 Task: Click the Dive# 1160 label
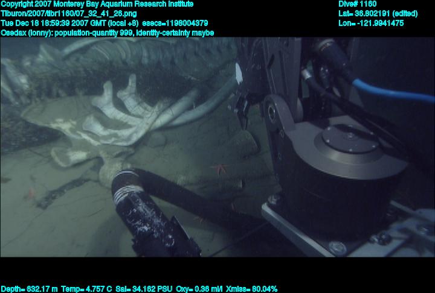pyautogui.click(x=358, y=4)
